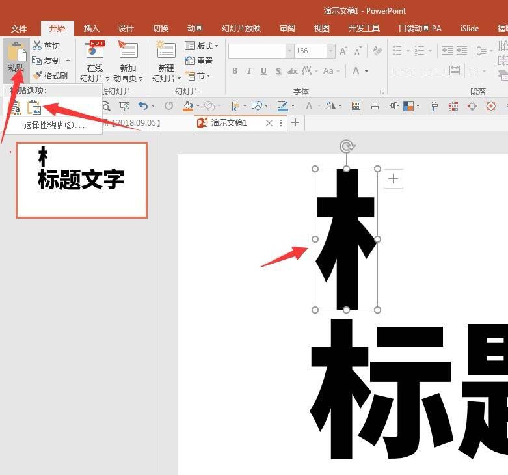The height and width of the screenshot is (475, 508).
Task: Switch to the 插入 Insert tab
Action: [x=91, y=29]
